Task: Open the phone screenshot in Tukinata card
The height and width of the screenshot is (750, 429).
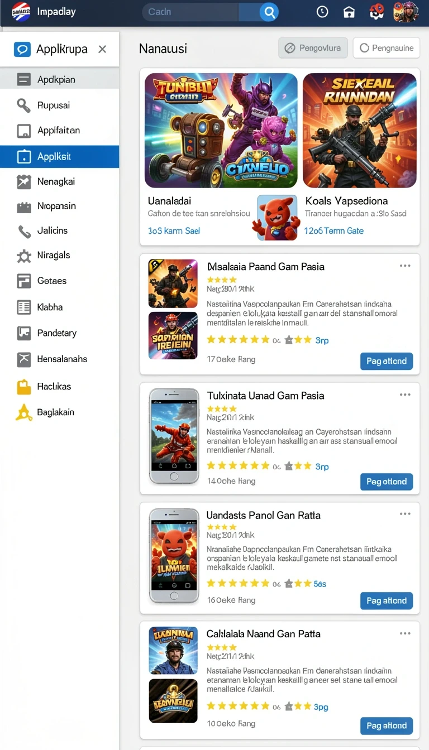Action: tap(174, 436)
